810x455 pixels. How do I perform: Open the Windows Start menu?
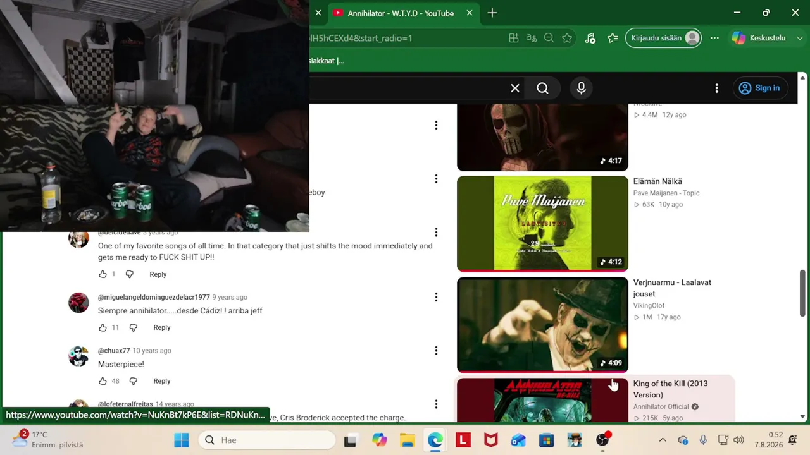tap(181, 440)
